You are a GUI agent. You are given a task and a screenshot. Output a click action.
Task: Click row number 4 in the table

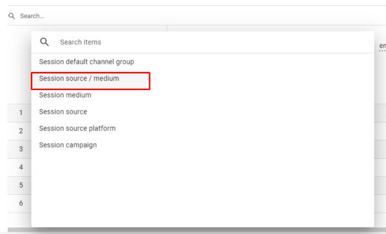click(x=21, y=167)
